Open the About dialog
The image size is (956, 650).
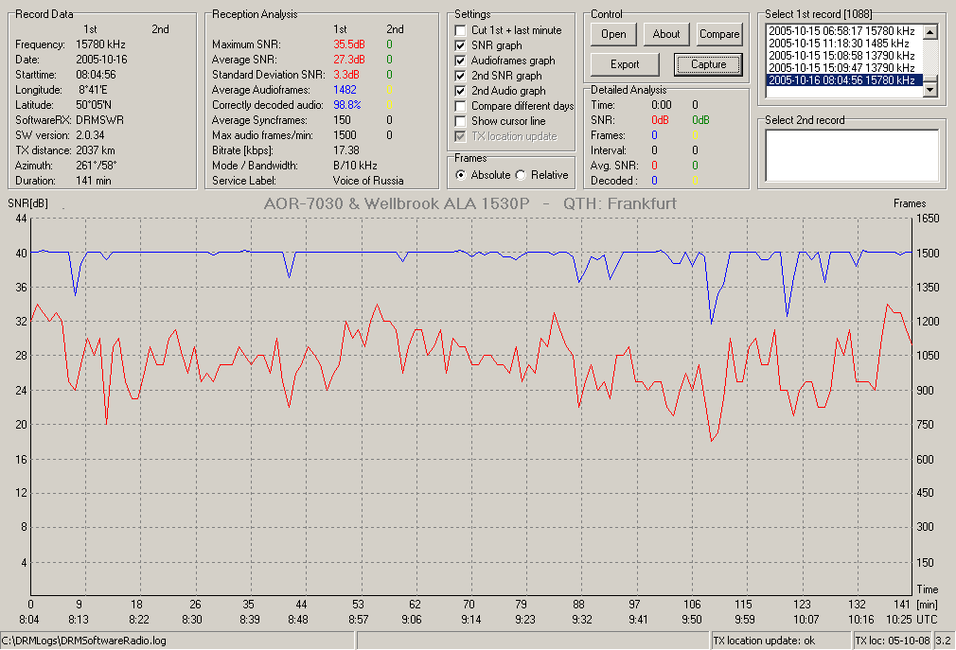coord(665,34)
